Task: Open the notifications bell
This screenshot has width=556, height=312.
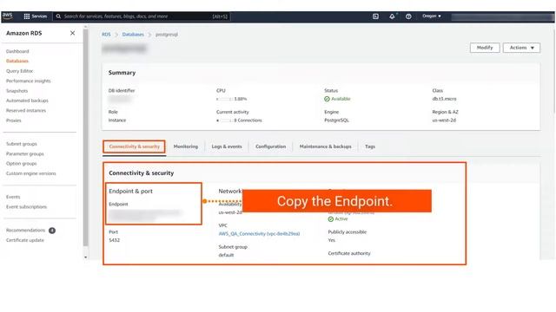Action: click(392, 16)
